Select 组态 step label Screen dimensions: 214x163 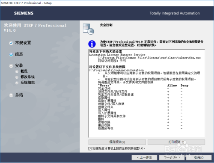[19, 54]
